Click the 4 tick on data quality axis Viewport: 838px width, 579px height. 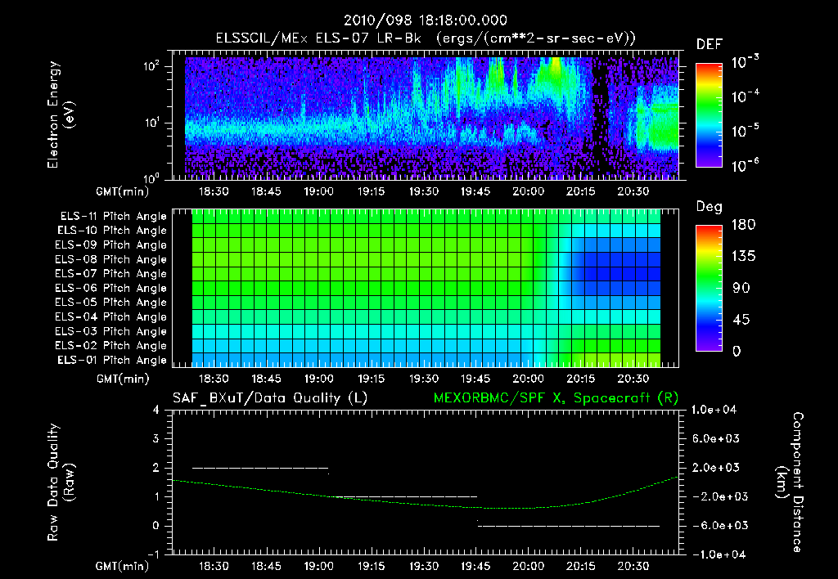(156, 411)
